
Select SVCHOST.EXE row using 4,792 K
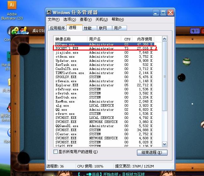click(x=104, y=118)
